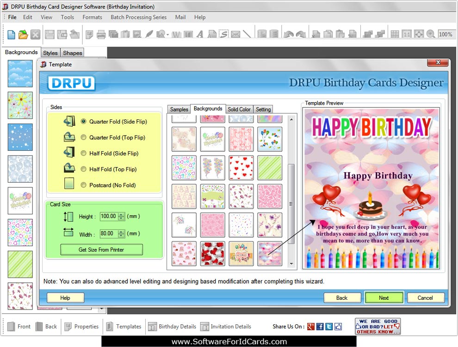Switch to the Samples tab
Screen dimensions: 458x347
179,109
